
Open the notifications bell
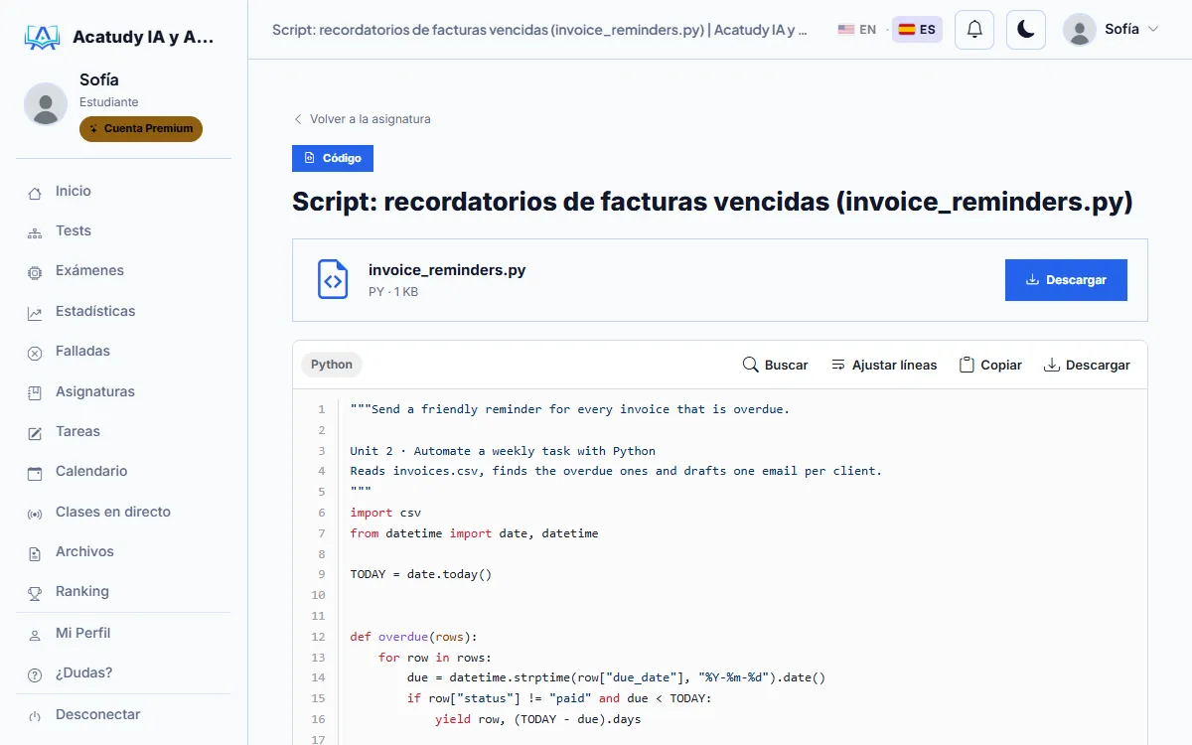(x=974, y=30)
